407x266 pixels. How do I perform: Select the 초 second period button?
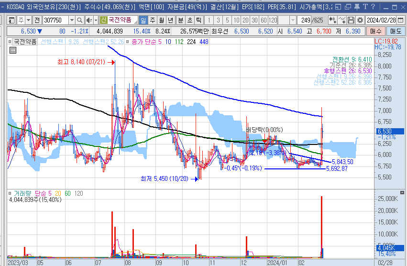point(189,20)
